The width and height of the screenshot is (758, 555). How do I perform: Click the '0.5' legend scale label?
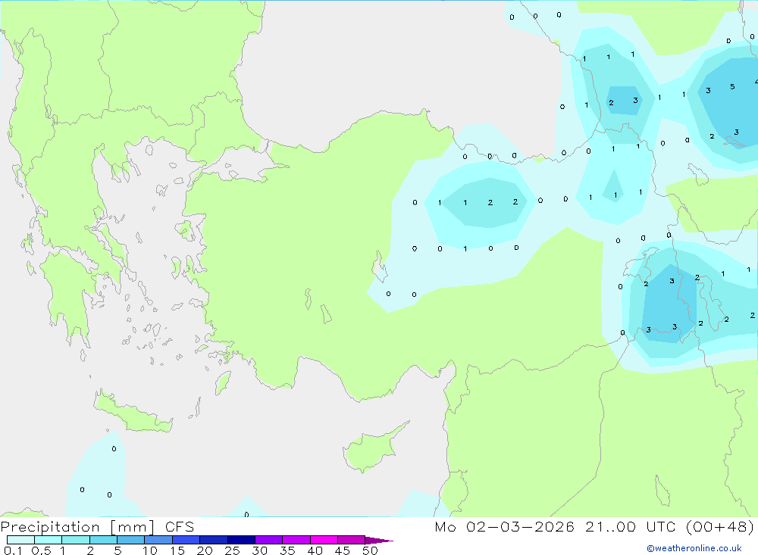pos(41,550)
